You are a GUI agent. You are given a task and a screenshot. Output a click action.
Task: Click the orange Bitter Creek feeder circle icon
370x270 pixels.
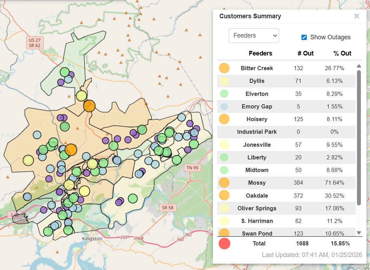coord(224,68)
